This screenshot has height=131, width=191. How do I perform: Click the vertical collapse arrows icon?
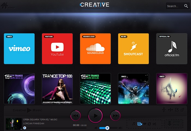tap(164, 110)
